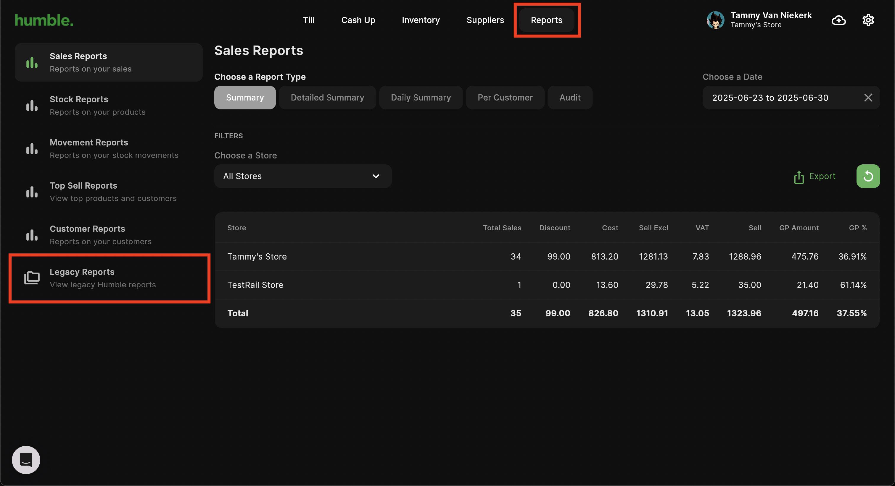The width and height of the screenshot is (895, 486).
Task: Click the Top Sell Reports bar chart icon
Action: click(32, 192)
